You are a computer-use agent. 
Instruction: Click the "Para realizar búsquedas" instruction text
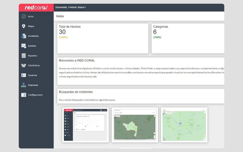click(87, 100)
